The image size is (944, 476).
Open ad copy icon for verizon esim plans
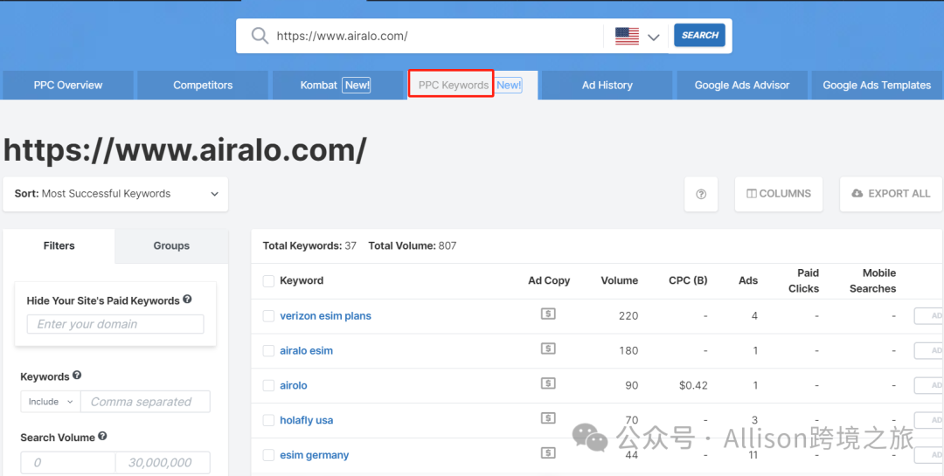coord(548,314)
